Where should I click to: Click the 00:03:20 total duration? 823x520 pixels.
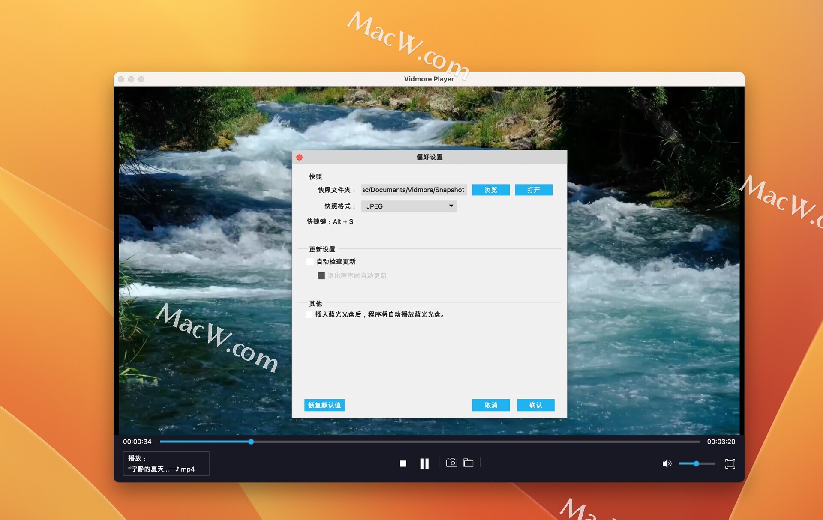tap(721, 442)
